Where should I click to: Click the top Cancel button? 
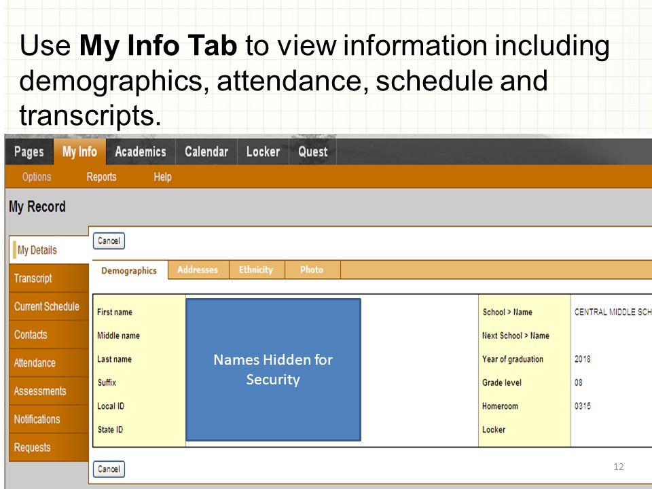(x=109, y=240)
